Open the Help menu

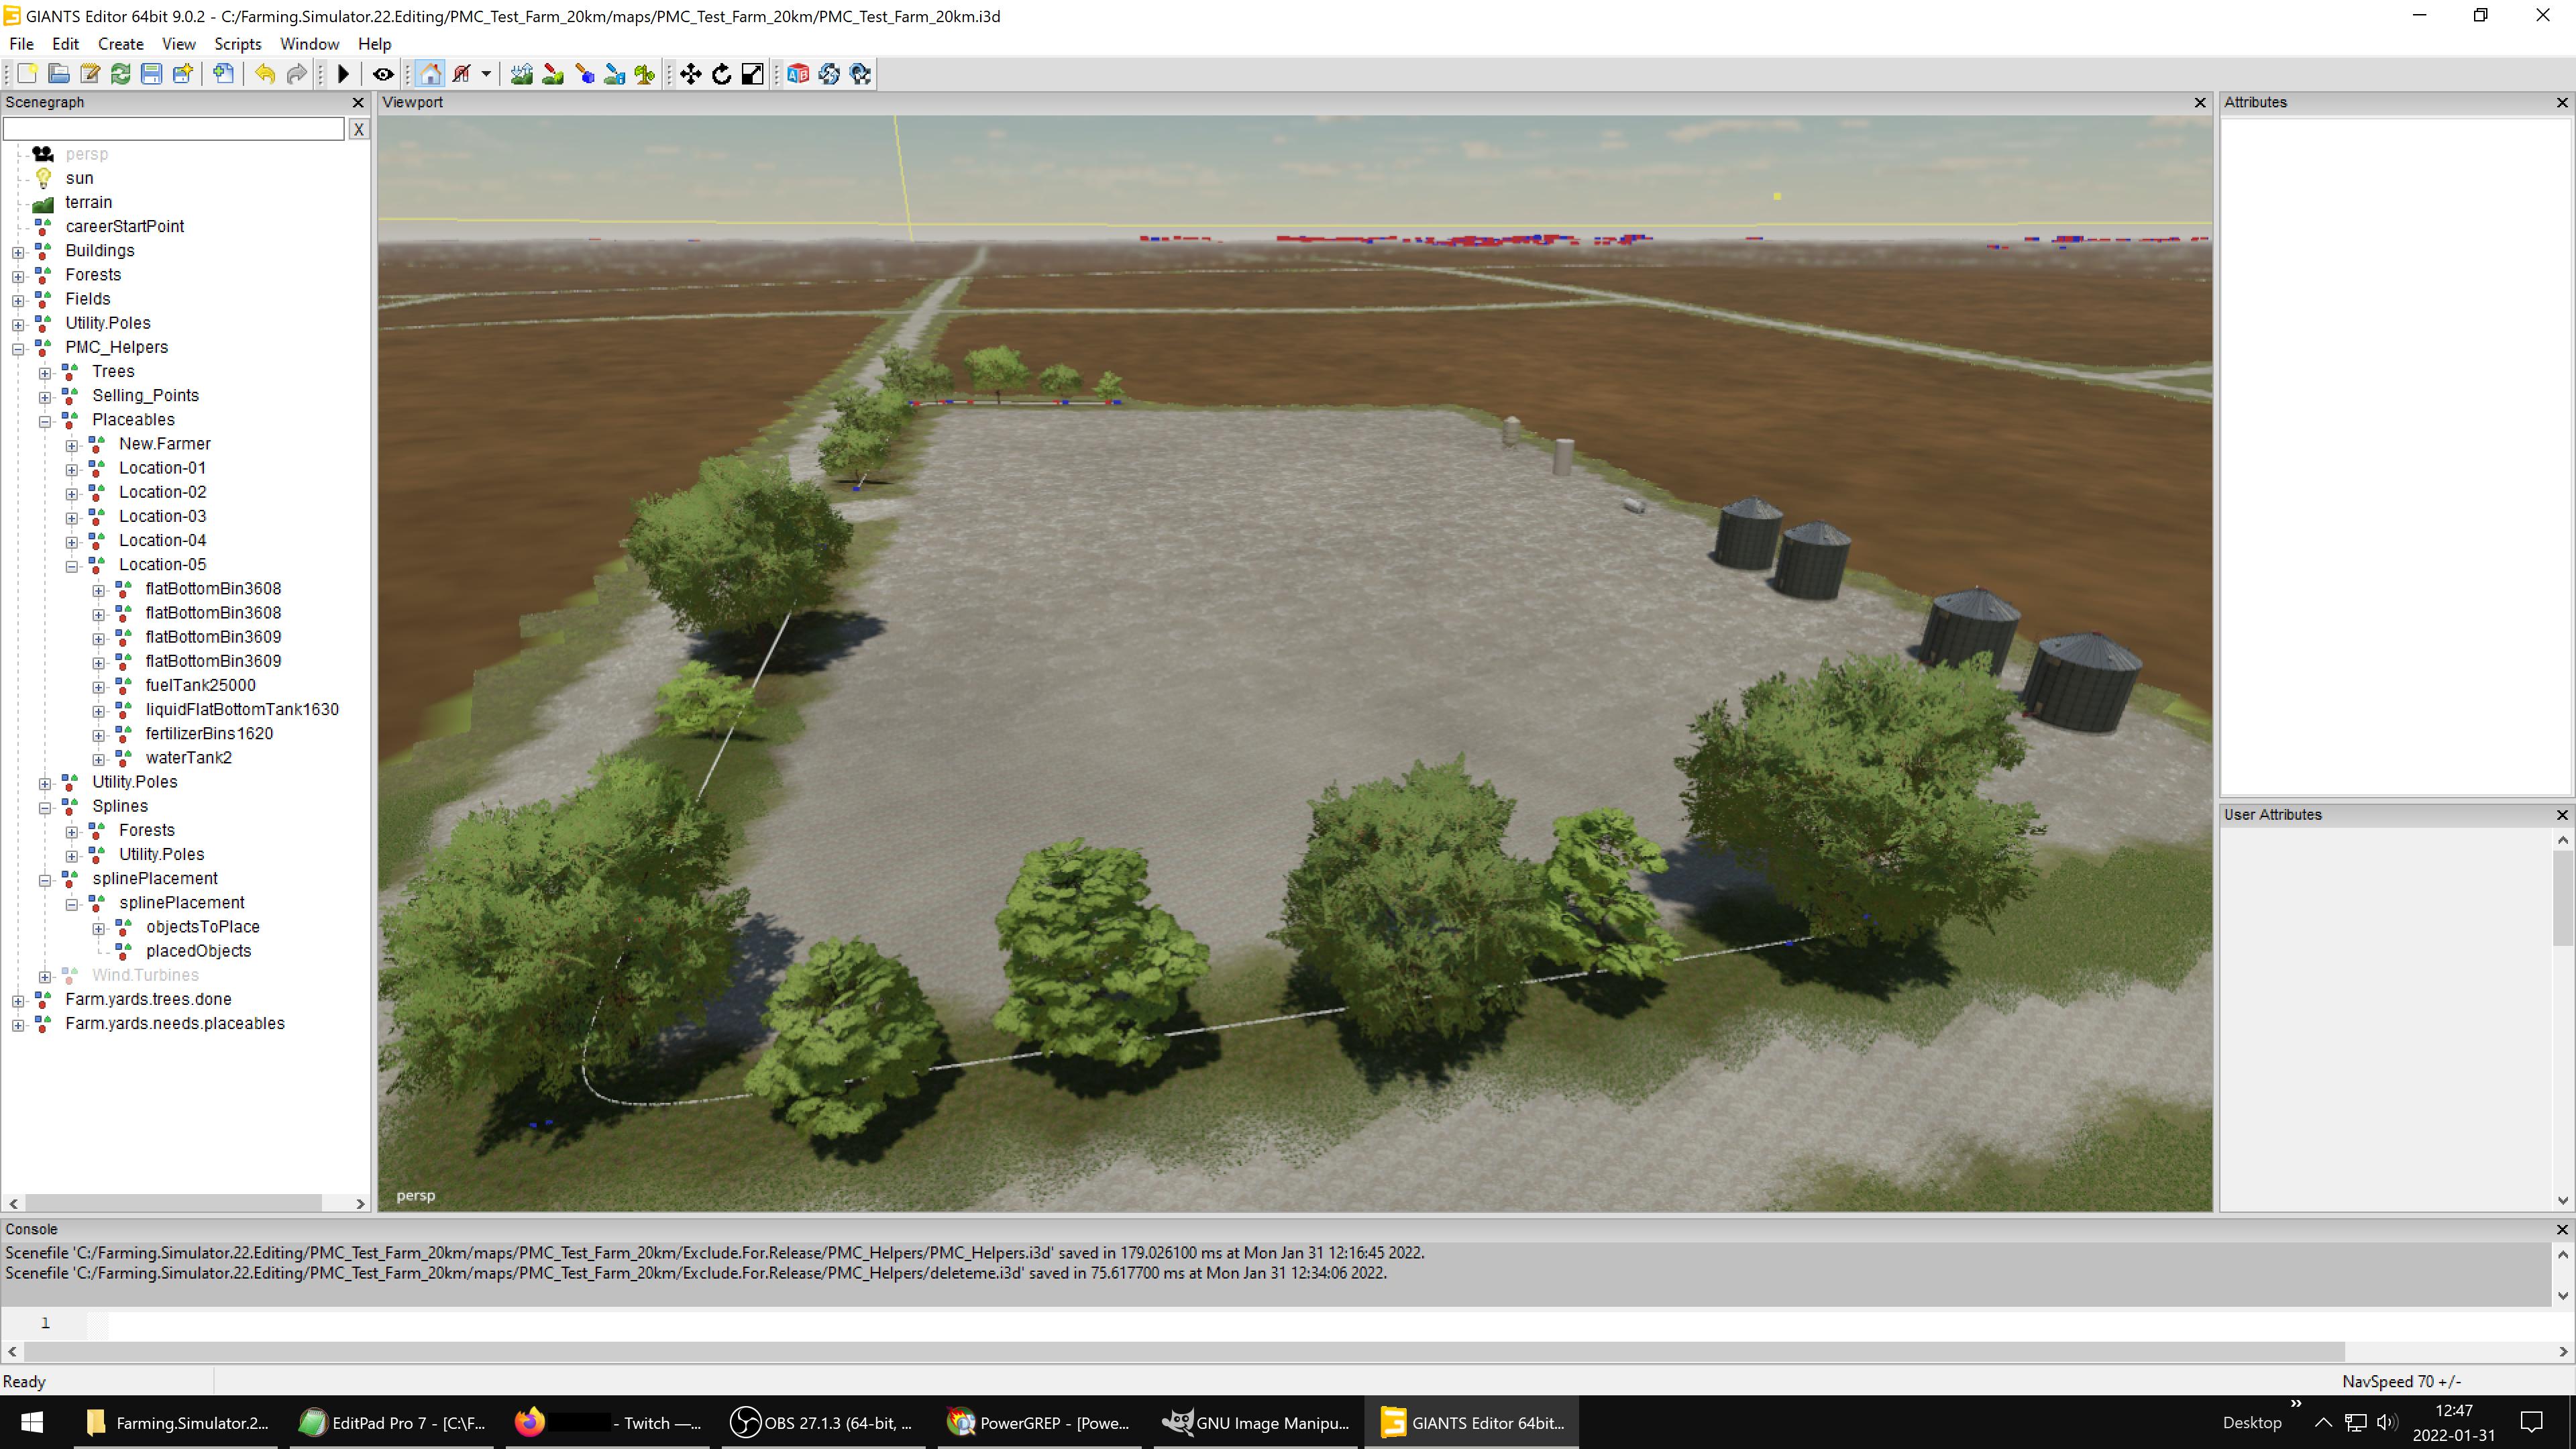374,44
